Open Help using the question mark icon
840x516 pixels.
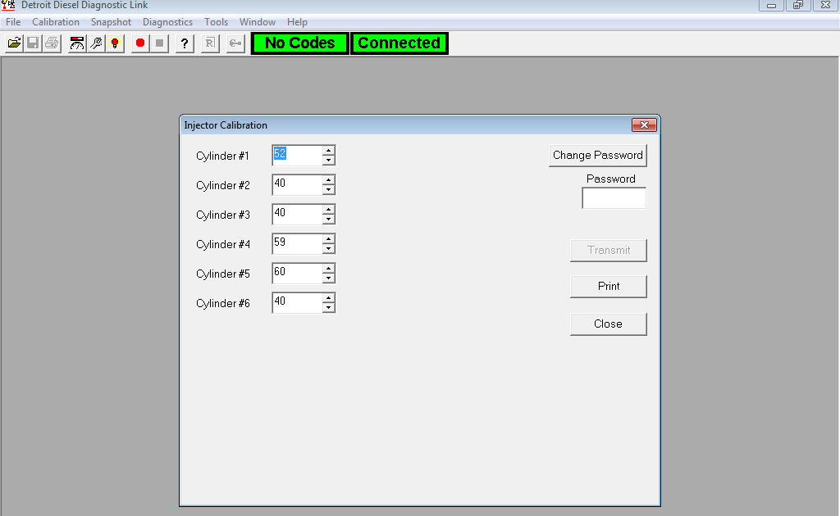click(184, 43)
